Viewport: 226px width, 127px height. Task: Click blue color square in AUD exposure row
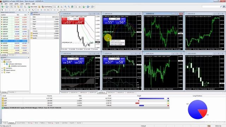(x=168, y=98)
